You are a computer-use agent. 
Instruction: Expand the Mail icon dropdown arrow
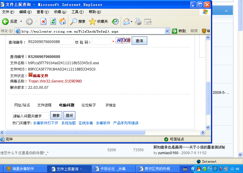coord(131,22)
